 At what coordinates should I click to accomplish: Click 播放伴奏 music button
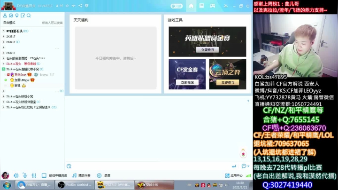(x=81, y=175)
